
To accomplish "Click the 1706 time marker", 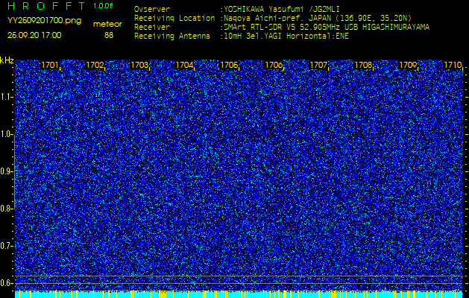I will click(274, 65).
